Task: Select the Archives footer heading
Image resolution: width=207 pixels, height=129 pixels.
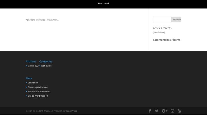Action: [x=31, y=61]
